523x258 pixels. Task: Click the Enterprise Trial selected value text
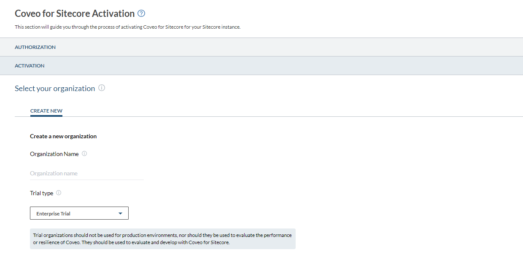53,214
